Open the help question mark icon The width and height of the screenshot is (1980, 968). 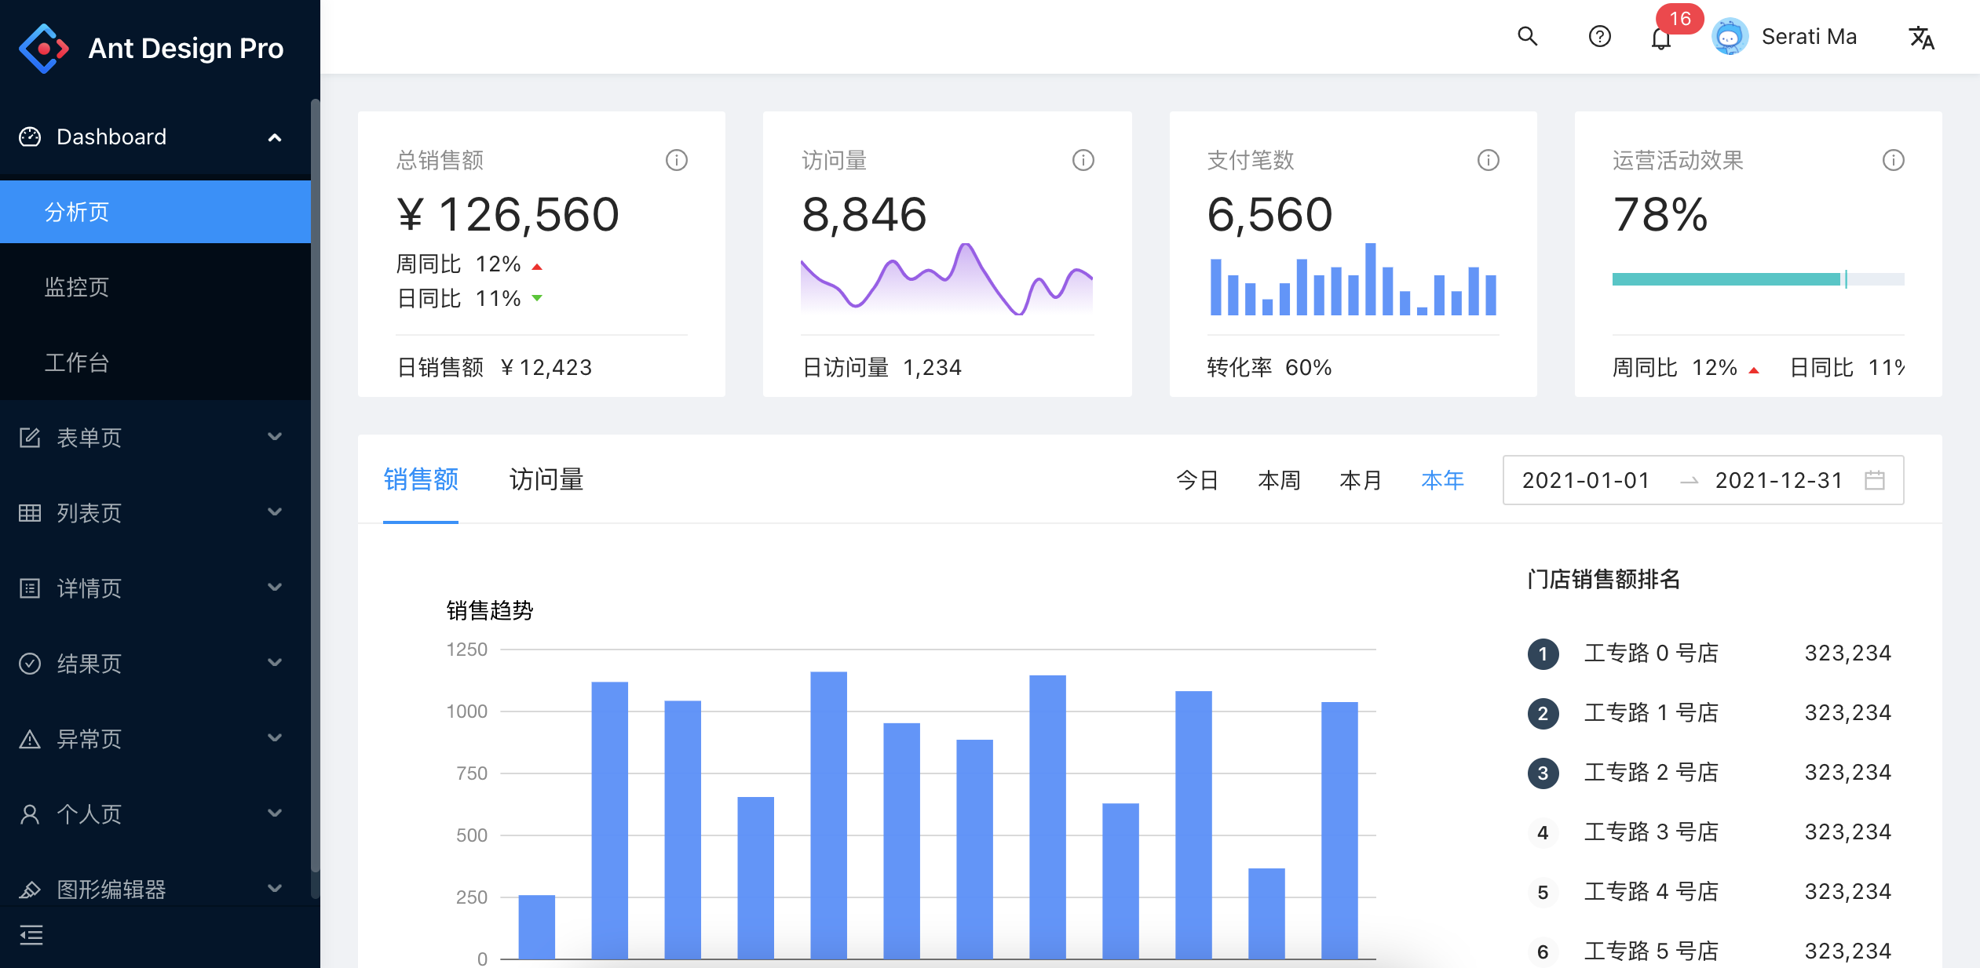(x=1599, y=37)
